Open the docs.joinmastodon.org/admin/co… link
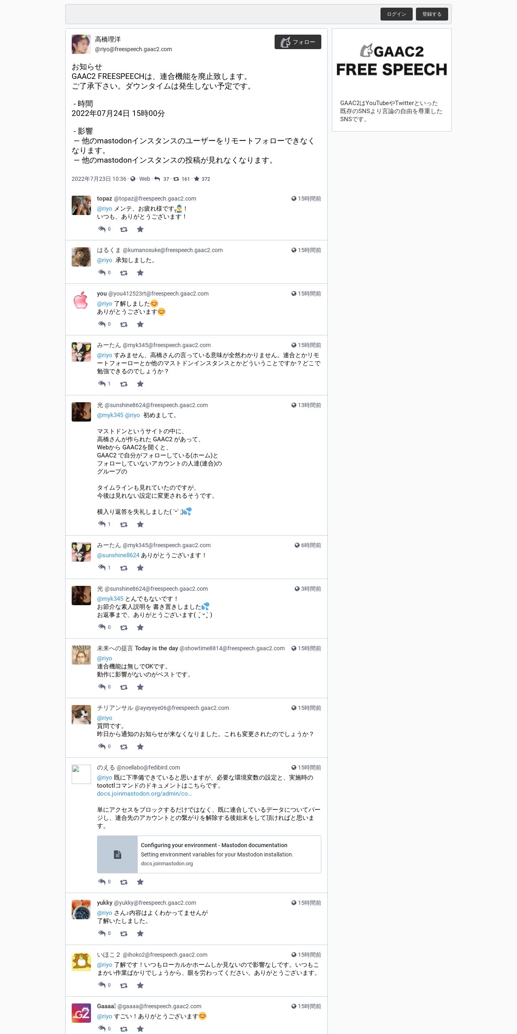This screenshot has height=1034, width=517. coord(145,794)
